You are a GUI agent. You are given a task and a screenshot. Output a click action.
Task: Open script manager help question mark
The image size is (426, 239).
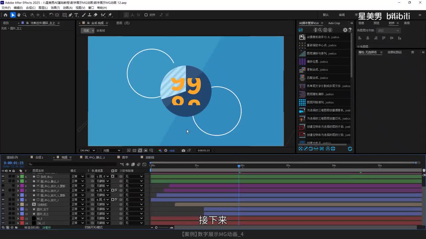350,30
